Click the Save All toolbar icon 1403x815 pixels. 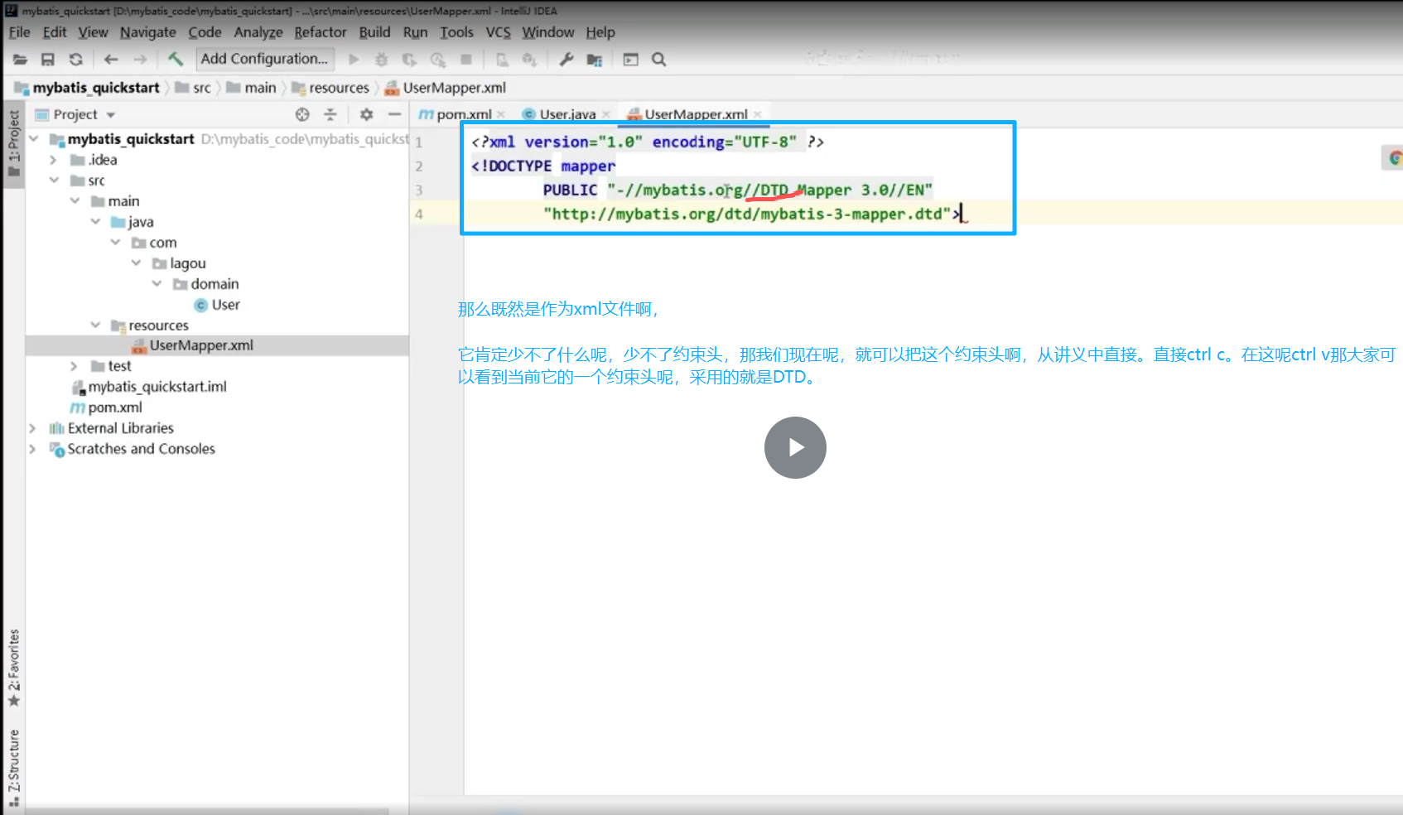tap(48, 60)
